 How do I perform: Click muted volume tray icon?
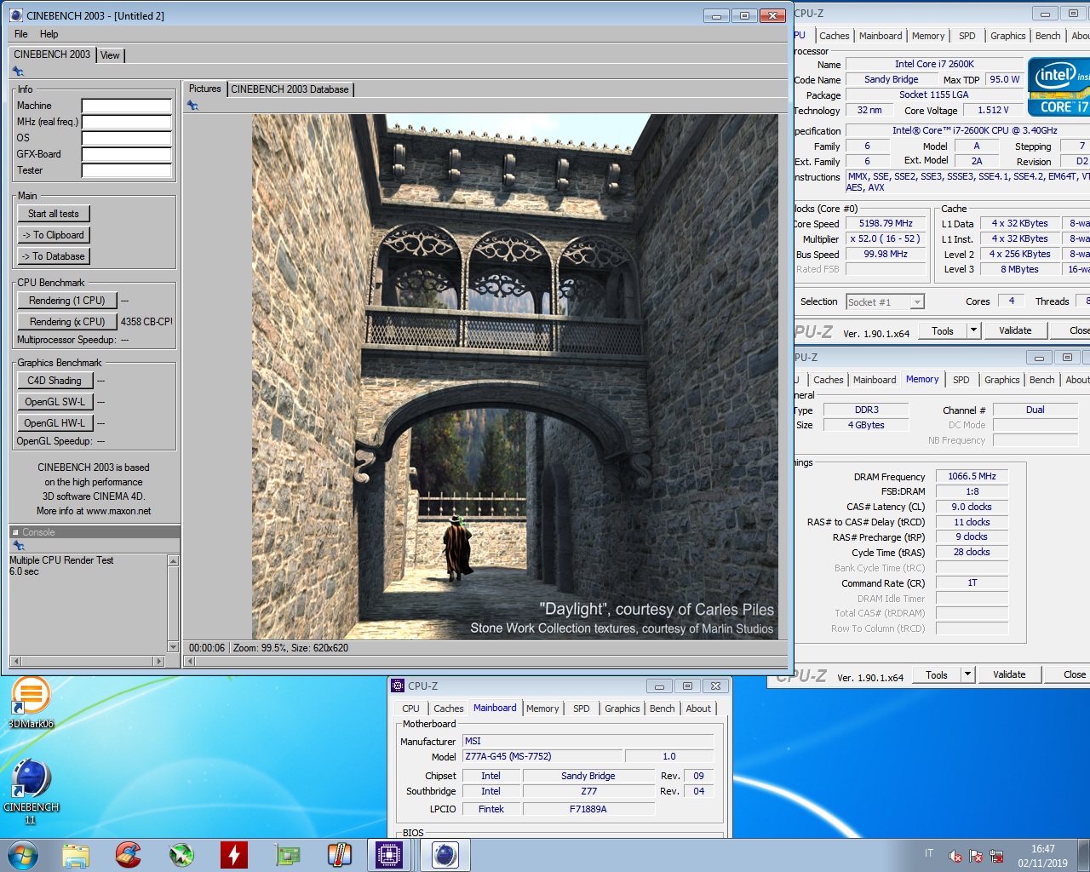click(955, 856)
